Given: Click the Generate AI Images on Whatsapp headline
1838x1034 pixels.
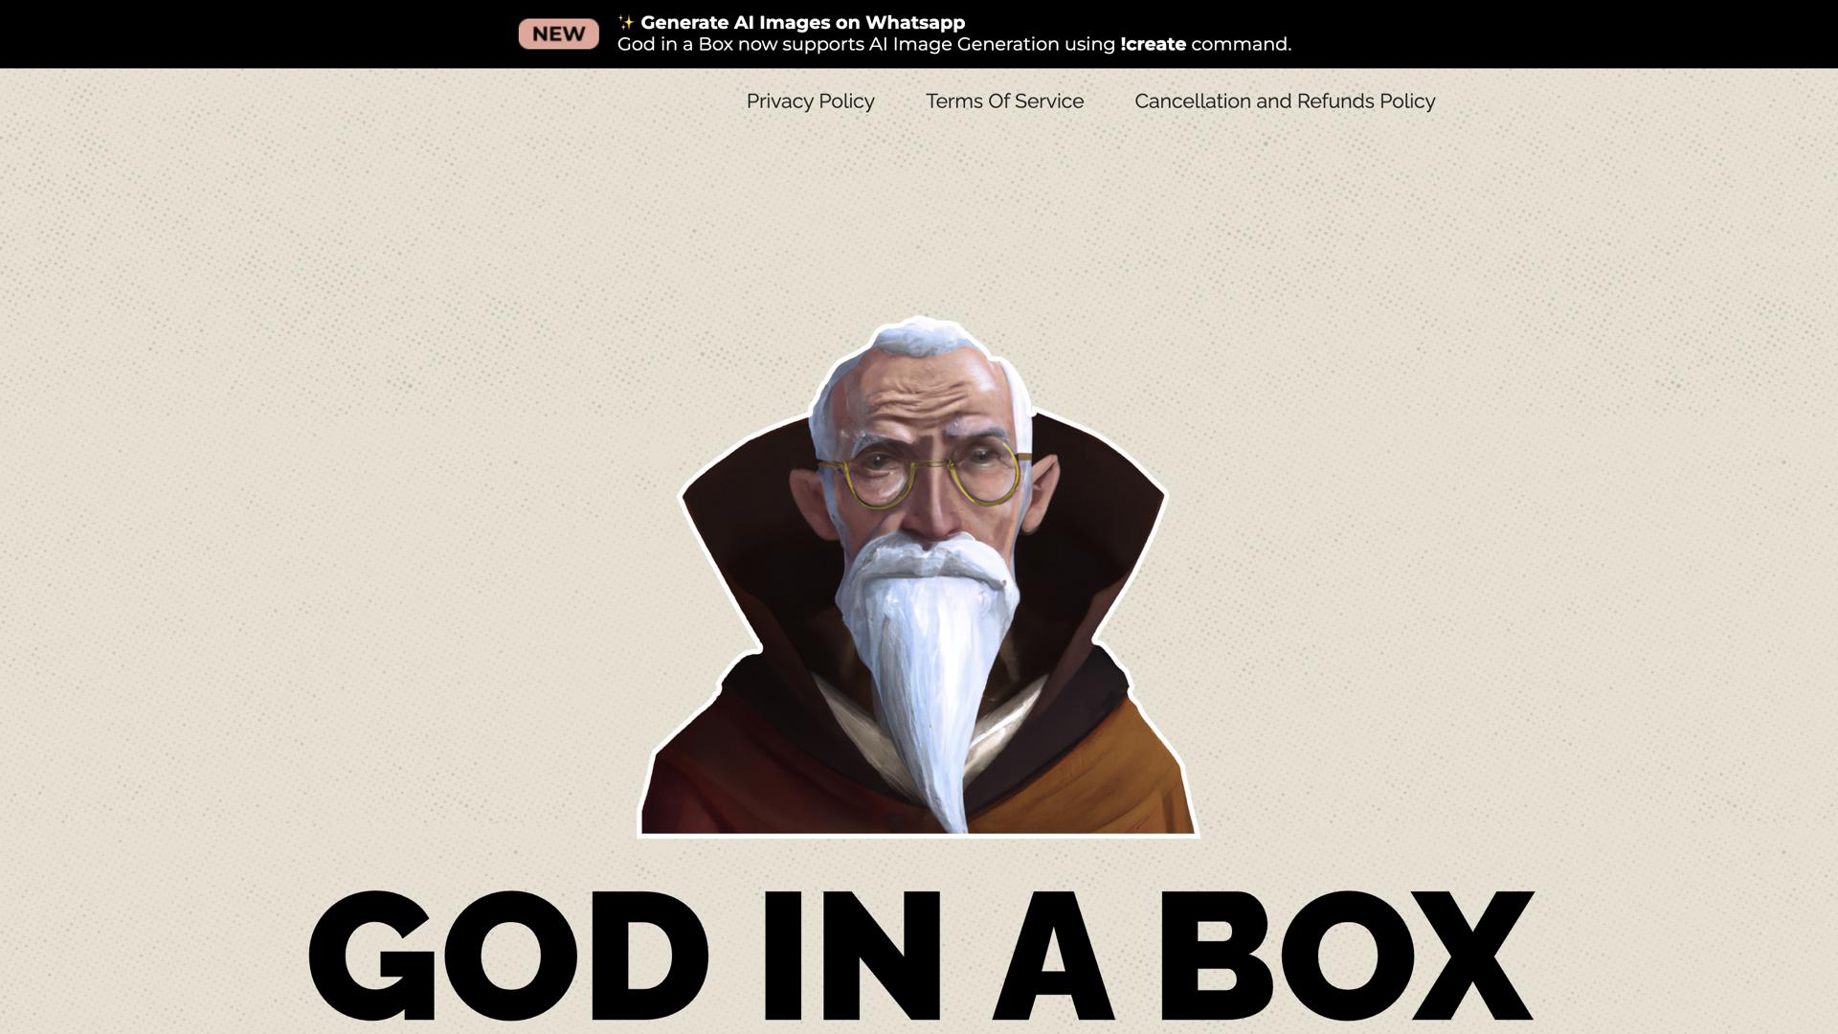Looking at the screenshot, I should (804, 22).
